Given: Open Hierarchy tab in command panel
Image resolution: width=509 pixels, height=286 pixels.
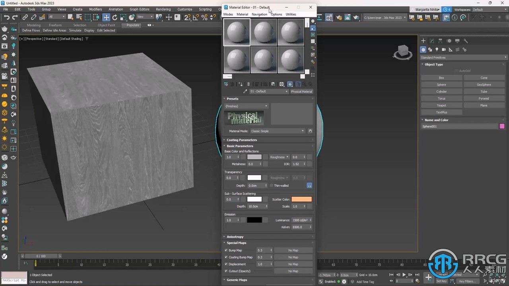Looking at the screenshot, I should [x=440, y=41].
